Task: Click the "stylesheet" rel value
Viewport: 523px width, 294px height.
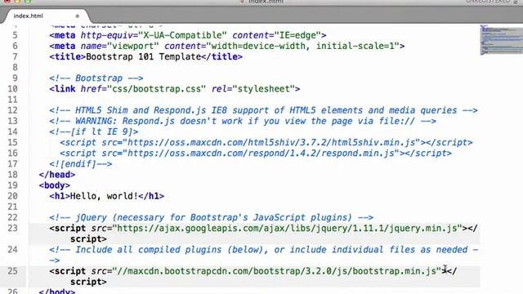Action: [x=263, y=89]
